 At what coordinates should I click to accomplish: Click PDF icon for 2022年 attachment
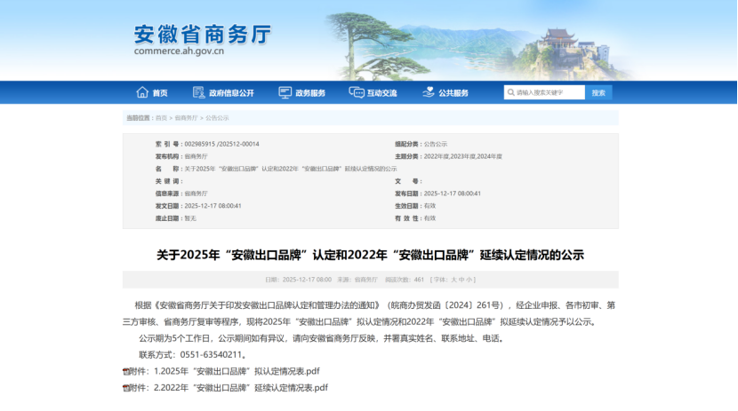click(x=126, y=388)
